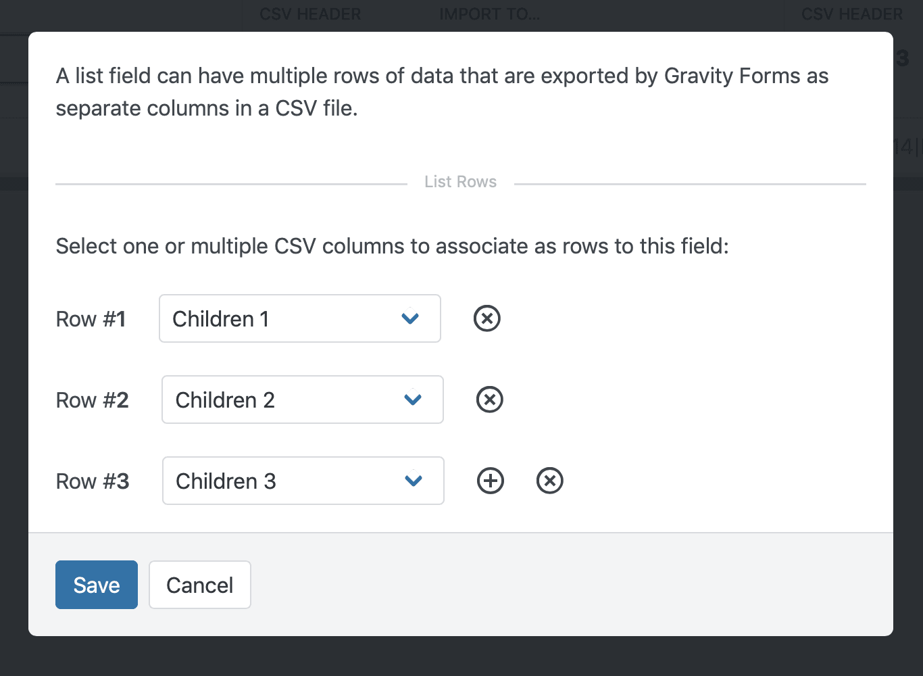The width and height of the screenshot is (923, 676).
Task: Click the Row #3 label text
Action: [92, 481]
